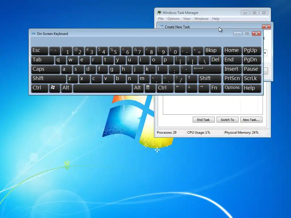Click the New Task... button
This screenshot has width=291, height=218.
(x=251, y=120)
